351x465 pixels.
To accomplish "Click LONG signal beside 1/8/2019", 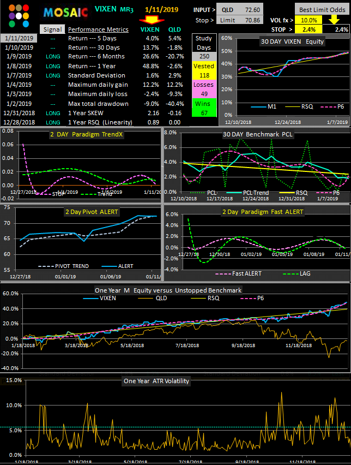I will tap(53, 66).
